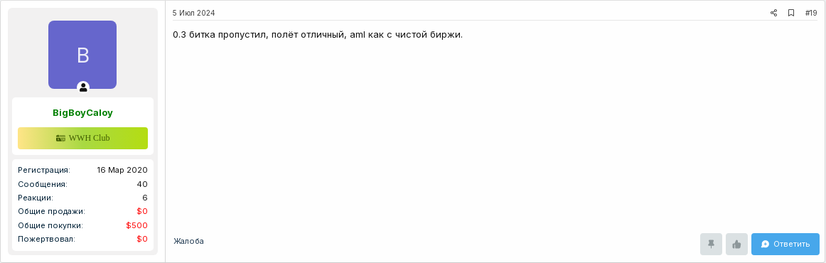Bookmark this post with the bookmark icon

(790, 14)
